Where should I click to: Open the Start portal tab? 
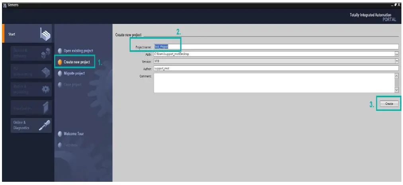(27, 33)
